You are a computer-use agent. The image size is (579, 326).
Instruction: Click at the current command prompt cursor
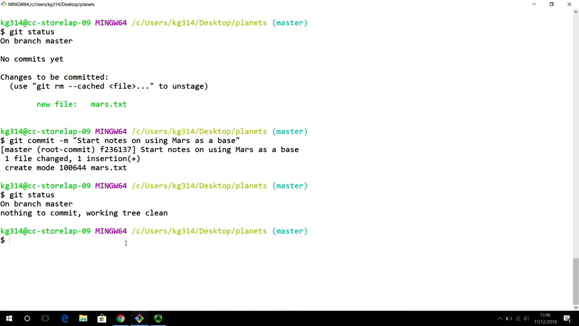point(10,240)
